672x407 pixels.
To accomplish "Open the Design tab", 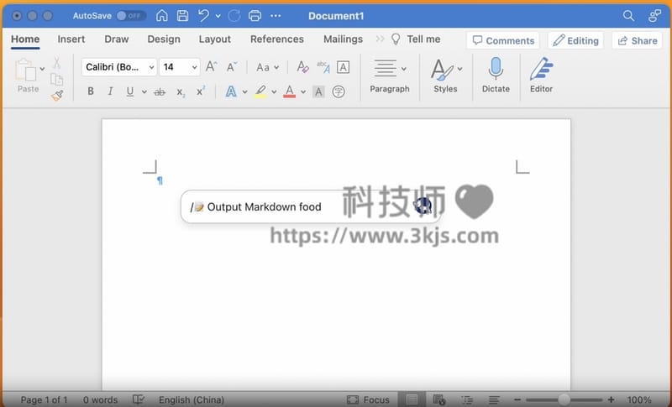I will tap(164, 39).
